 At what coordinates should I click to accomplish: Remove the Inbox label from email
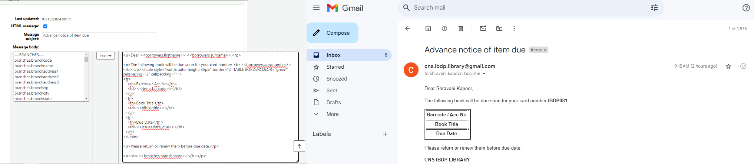pyautogui.click(x=545, y=50)
